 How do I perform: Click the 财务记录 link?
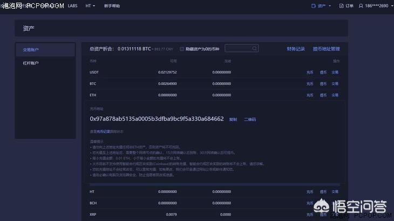click(296, 49)
